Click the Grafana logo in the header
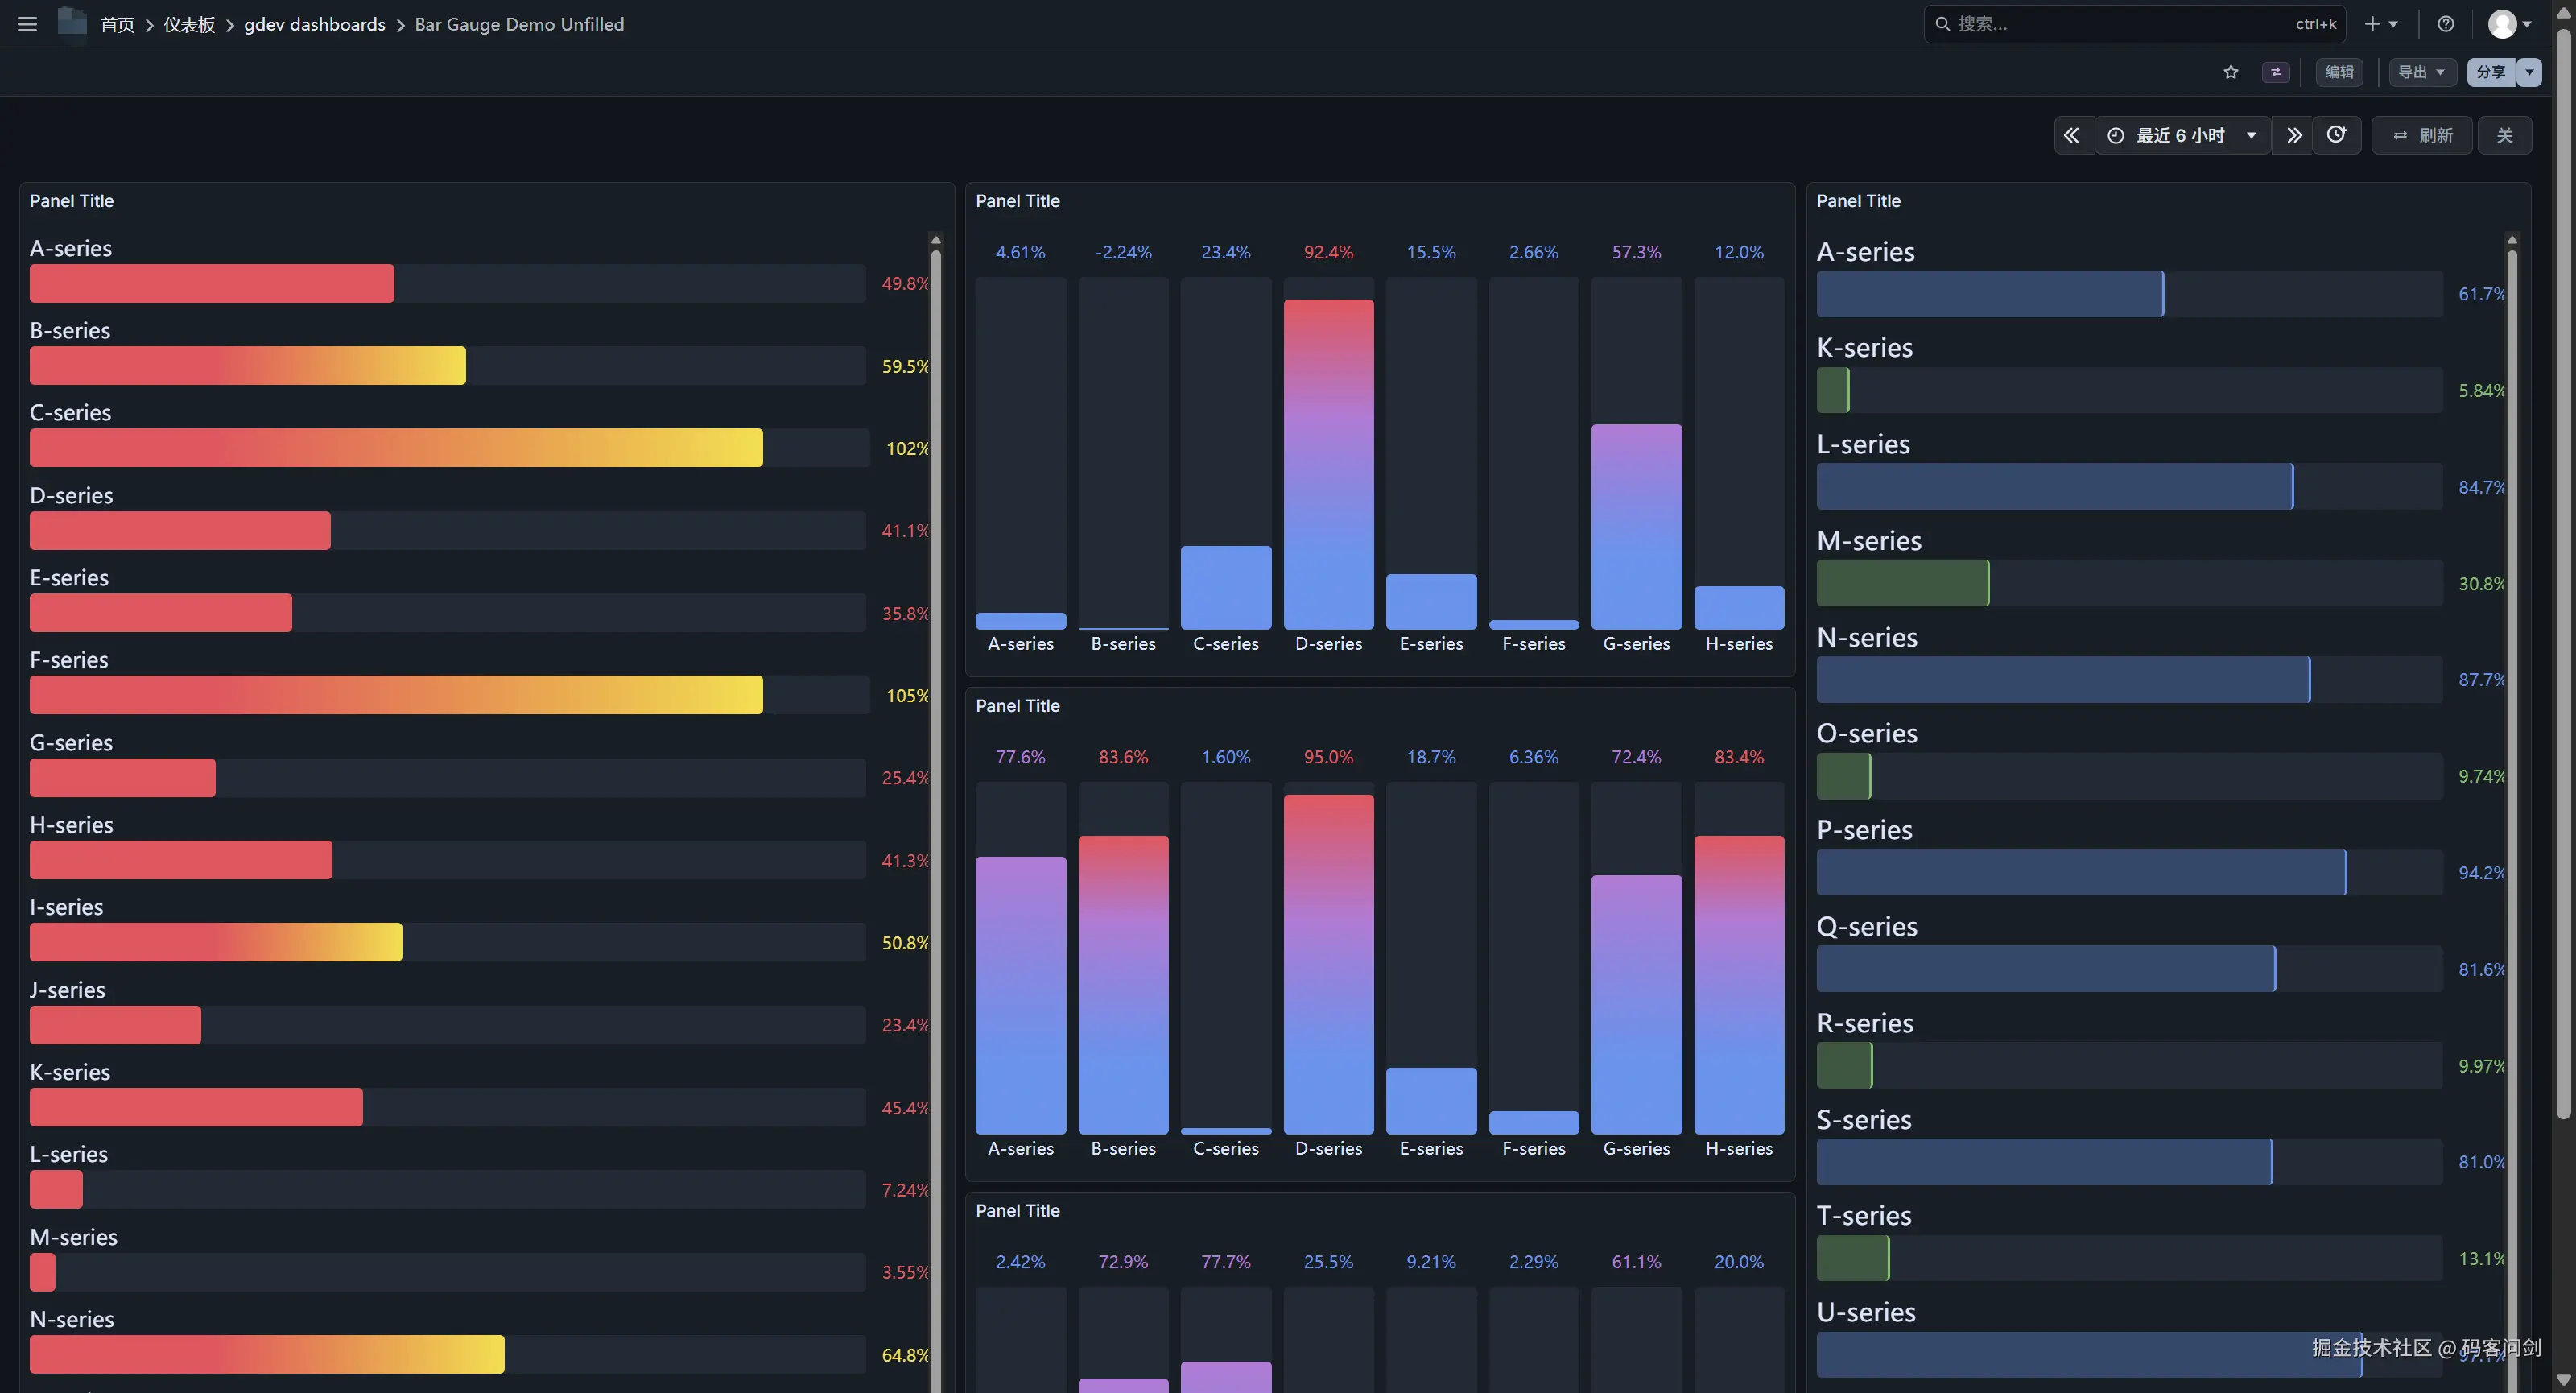This screenshot has width=2576, height=1393. tap(72, 22)
